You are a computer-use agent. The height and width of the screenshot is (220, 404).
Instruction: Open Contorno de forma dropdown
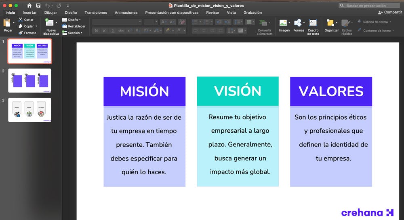coord(376,30)
